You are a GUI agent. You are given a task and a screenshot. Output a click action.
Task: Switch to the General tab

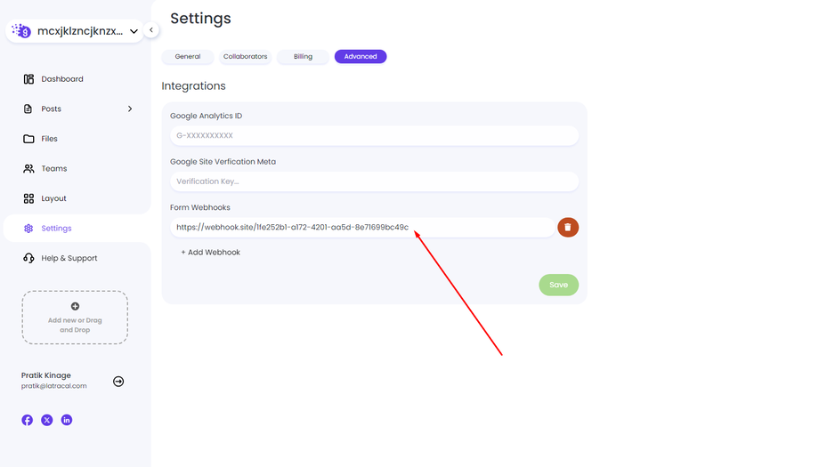point(188,56)
